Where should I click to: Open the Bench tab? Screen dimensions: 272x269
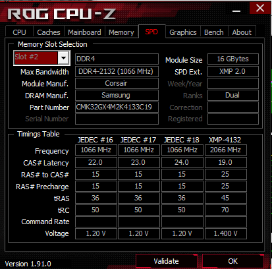(x=214, y=32)
